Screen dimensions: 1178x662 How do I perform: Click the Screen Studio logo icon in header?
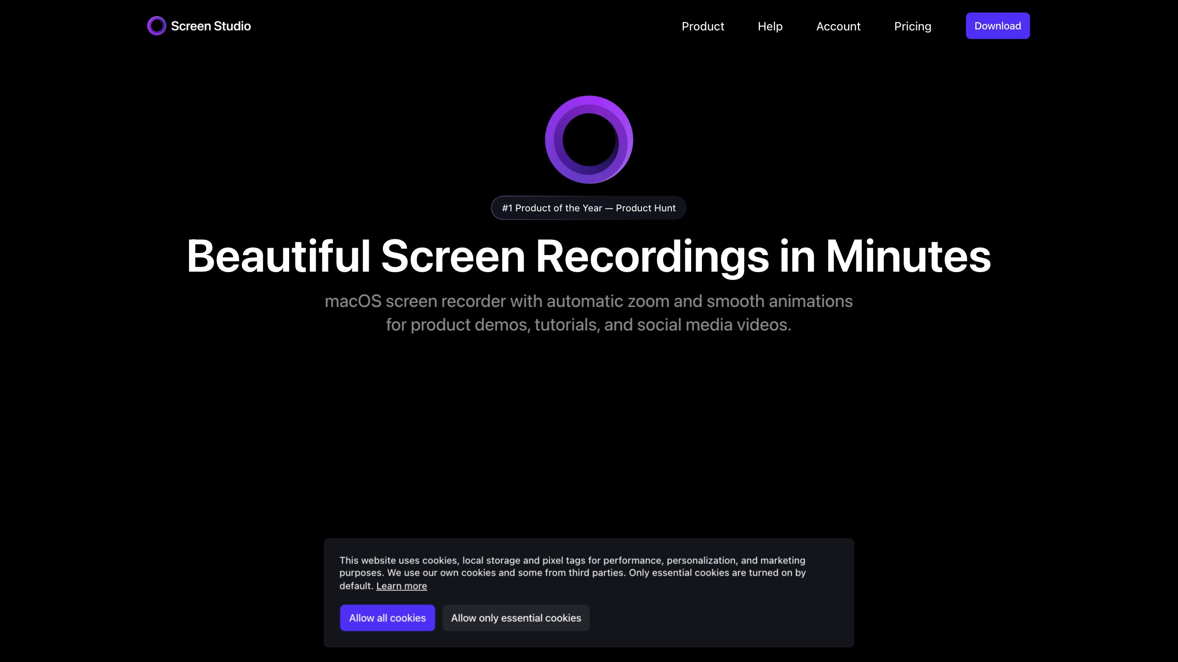click(157, 26)
